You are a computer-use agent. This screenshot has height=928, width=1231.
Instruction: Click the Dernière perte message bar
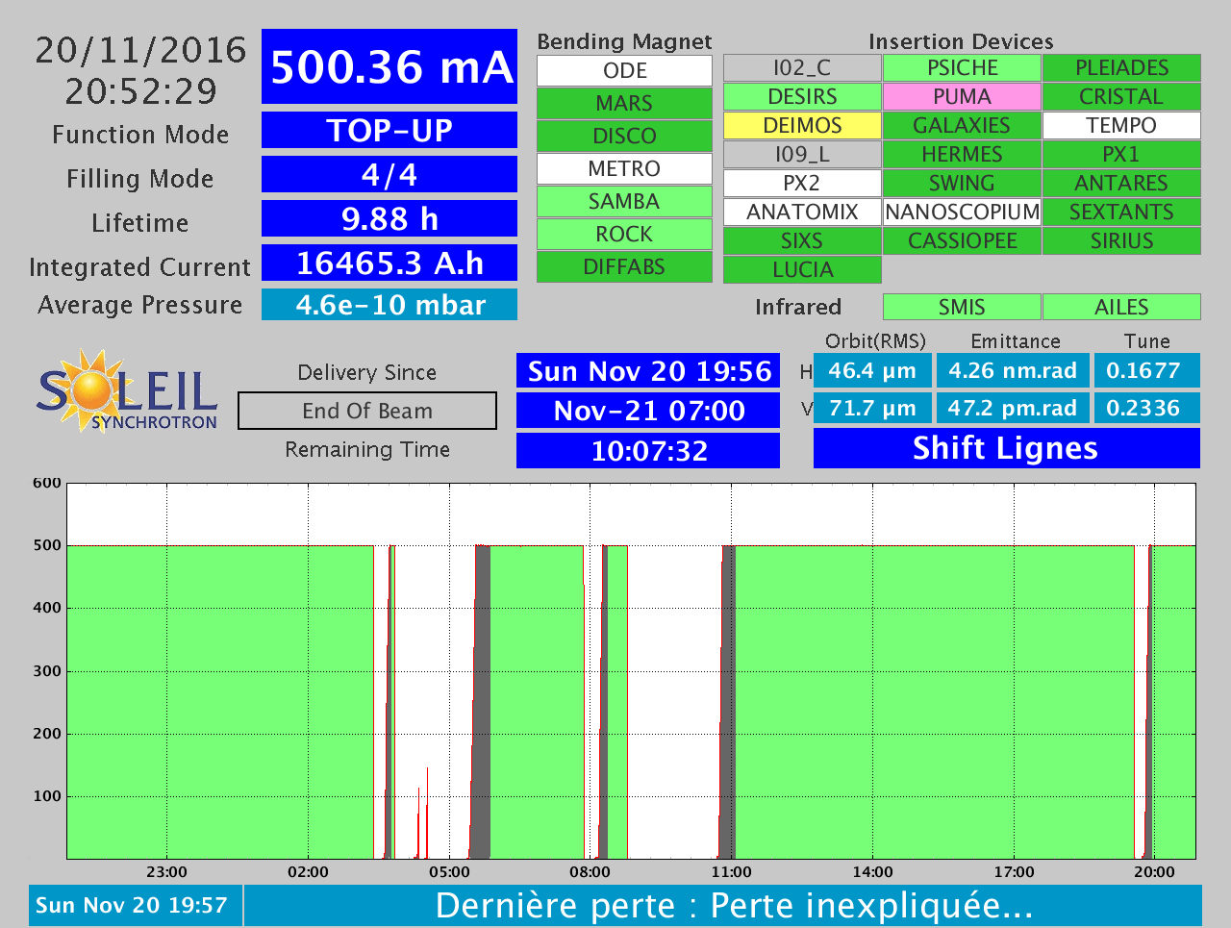point(723,905)
